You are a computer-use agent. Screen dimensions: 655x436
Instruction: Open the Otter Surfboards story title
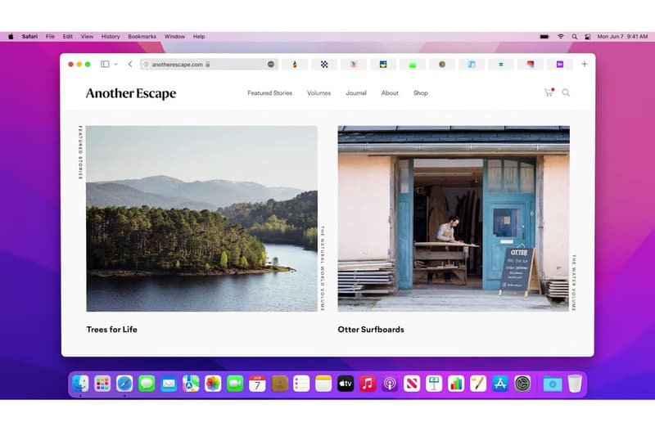(x=371, y=330)
